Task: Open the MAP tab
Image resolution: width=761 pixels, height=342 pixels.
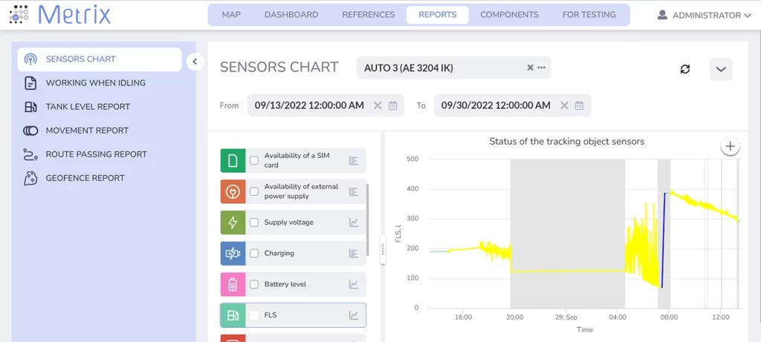Action: (x=232, y=15)
